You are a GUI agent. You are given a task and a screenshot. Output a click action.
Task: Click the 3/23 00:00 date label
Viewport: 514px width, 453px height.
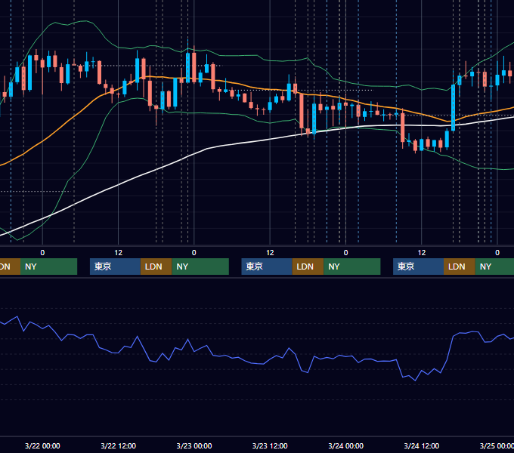click(x=194, y=445)
